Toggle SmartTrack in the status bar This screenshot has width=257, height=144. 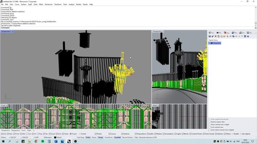click(108, 138)
